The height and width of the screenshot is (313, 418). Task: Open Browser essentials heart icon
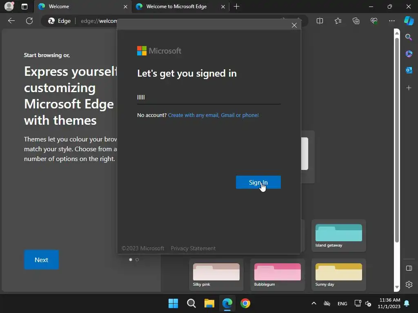374,21
